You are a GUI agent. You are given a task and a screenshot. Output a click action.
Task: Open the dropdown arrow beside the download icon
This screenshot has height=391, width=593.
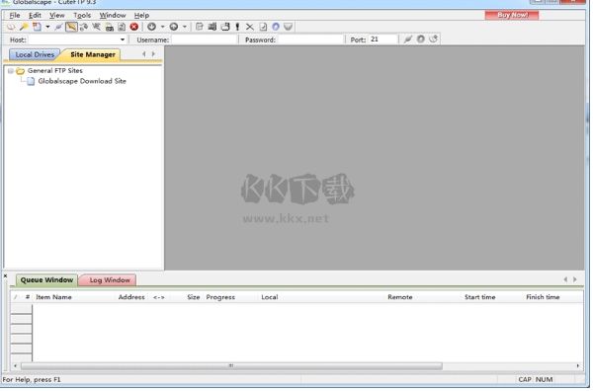tap(163, 27)
